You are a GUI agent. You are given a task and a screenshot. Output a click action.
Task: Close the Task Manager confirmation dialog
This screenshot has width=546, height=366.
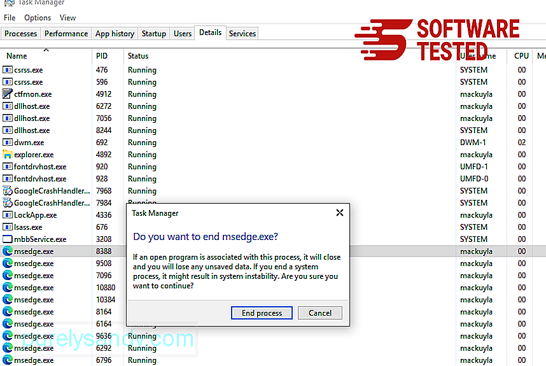(340, 213)
